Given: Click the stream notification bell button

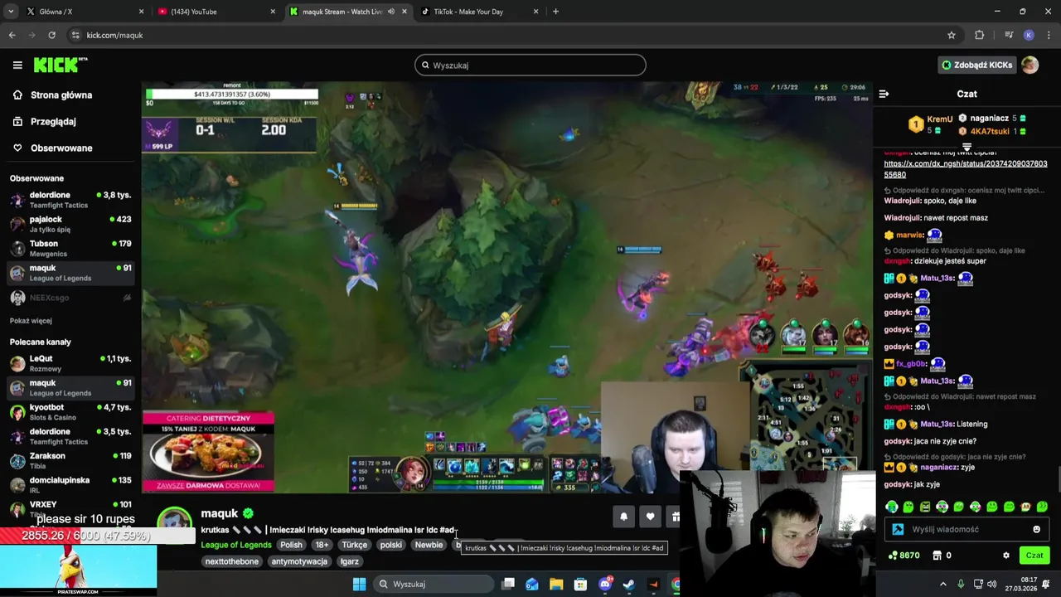Looking at the screenshot, I should (x=623, y=517).
